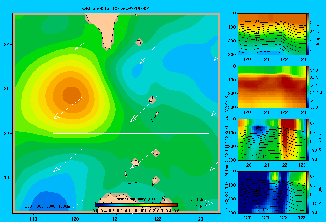Click the 25 tick on the temperature scale
The height and width of the screenshot is (222, 326).
tap(312, 22)
